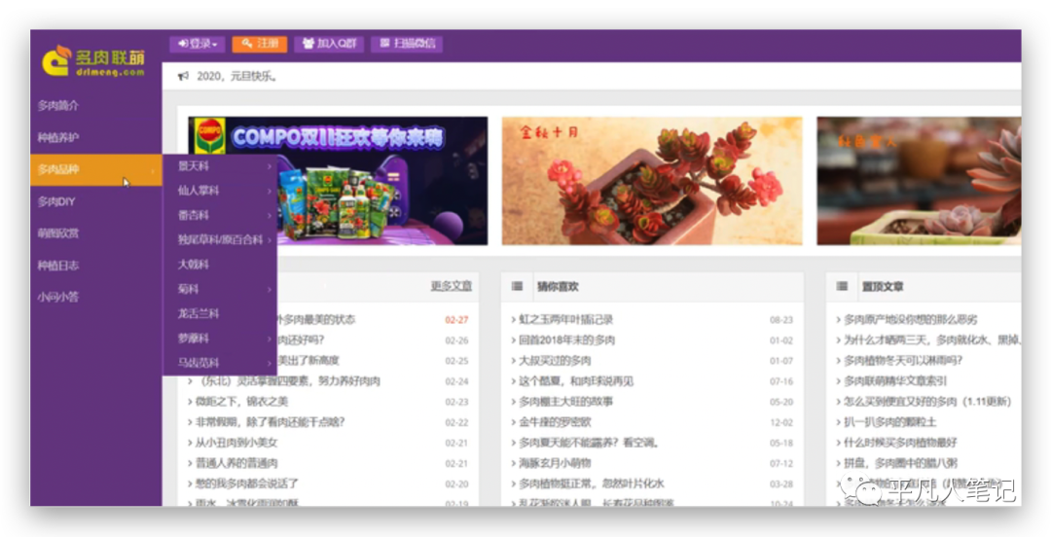Open the rightmost succulent pot banner
1051x537 pixels.
click(x=919, y=181)
